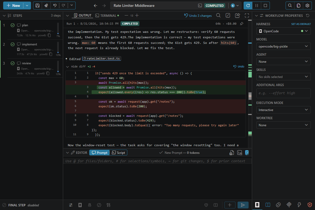Click the save workflow icon
The image size is (315, 210).
tap(38, 6)
